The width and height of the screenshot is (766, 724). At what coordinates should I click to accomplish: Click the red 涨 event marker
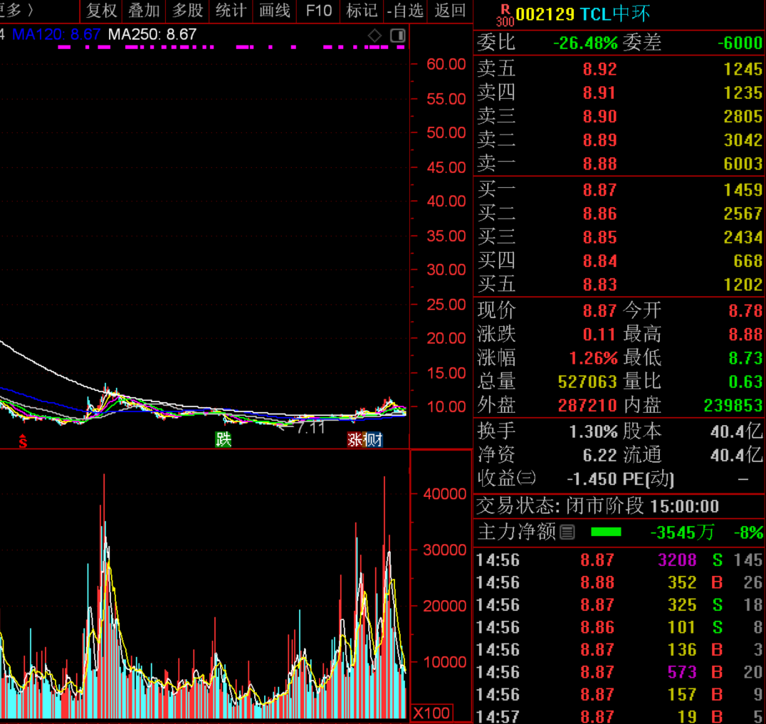click(355, 440)
